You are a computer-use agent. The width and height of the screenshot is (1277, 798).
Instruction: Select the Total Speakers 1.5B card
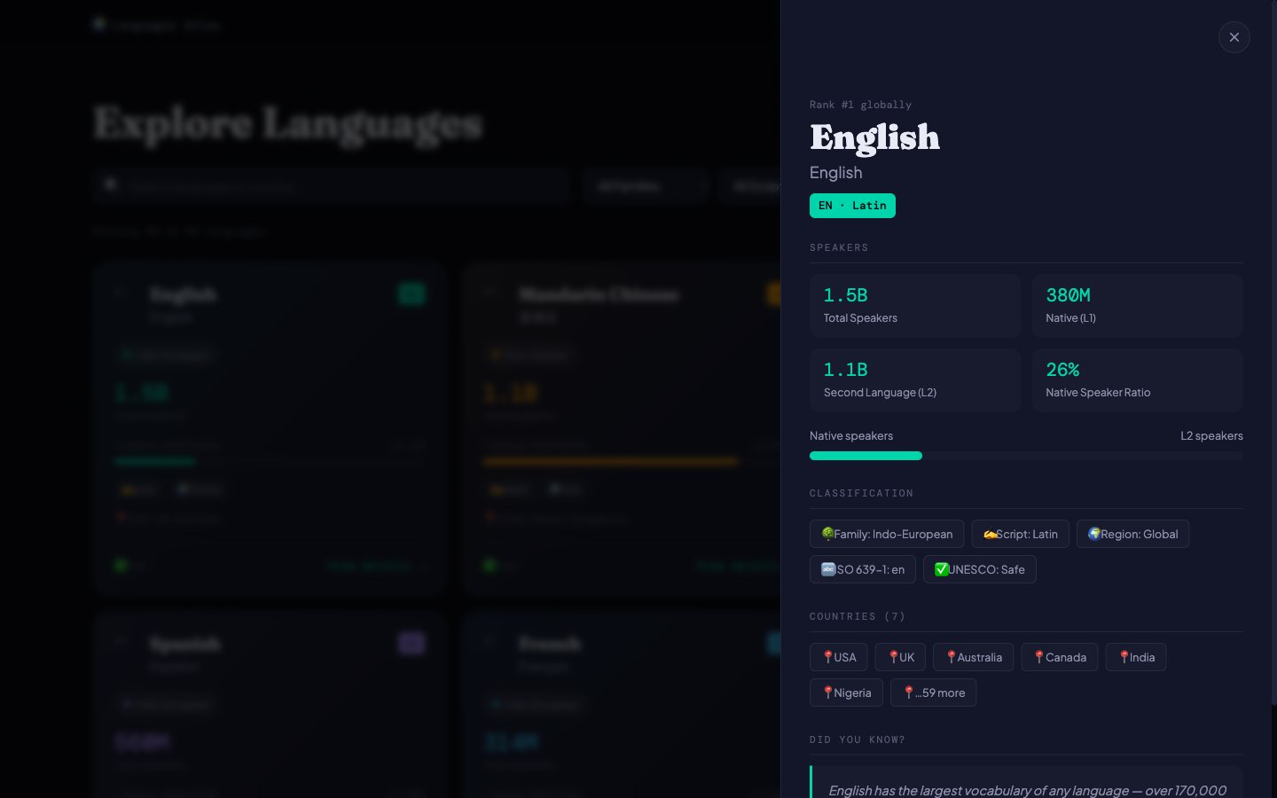(x=914, y=306)
